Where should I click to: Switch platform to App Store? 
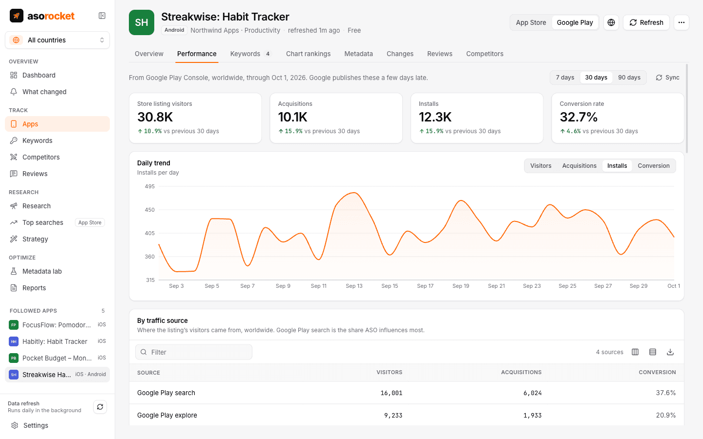coord(531,22)
